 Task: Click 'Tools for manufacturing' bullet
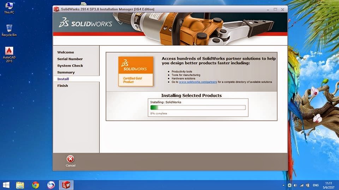click(186, 75)
